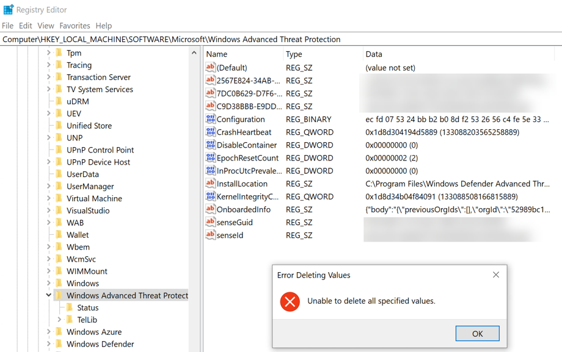The height and width of the screenshot is (352, 562).
Task: Expand the Transaction Server key
Action: tap(49, 77)
